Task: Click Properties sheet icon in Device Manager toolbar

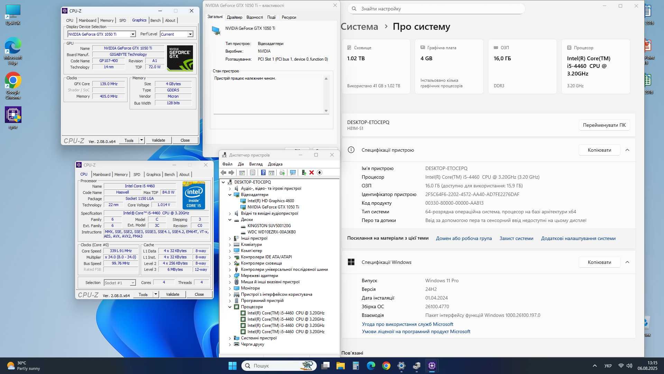Action: click(252, 172)
